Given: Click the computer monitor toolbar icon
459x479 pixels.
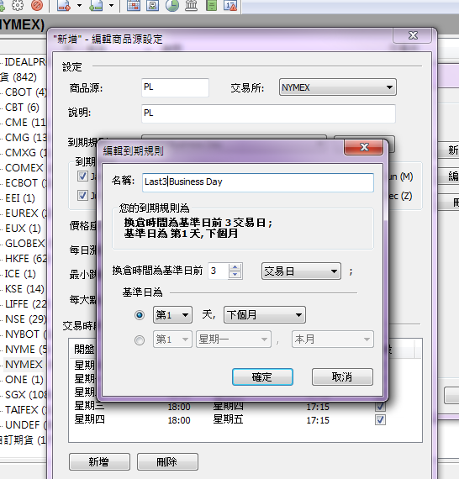Looking at the screenshot, I should pyautogui.click(x=152, y=5).
